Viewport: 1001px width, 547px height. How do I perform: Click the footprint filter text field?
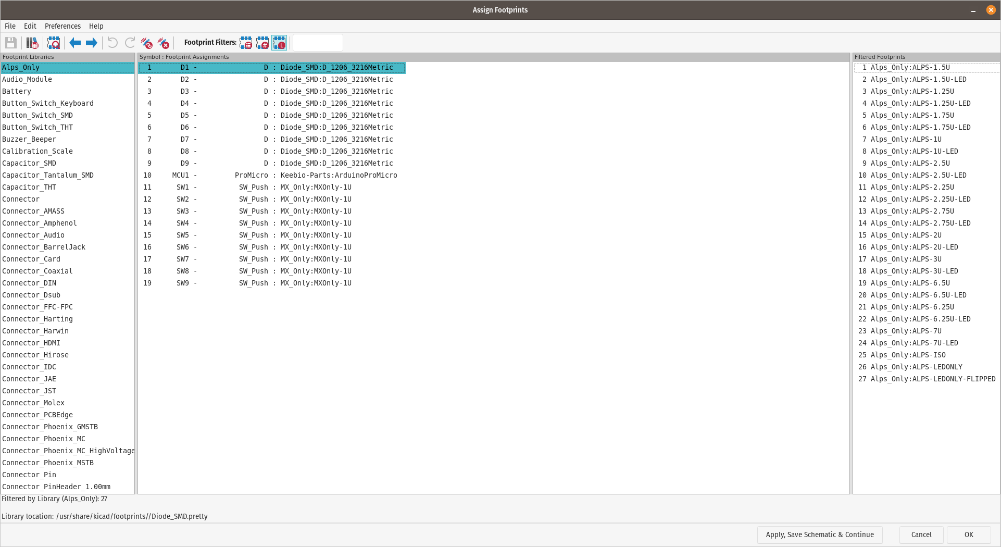318,43
